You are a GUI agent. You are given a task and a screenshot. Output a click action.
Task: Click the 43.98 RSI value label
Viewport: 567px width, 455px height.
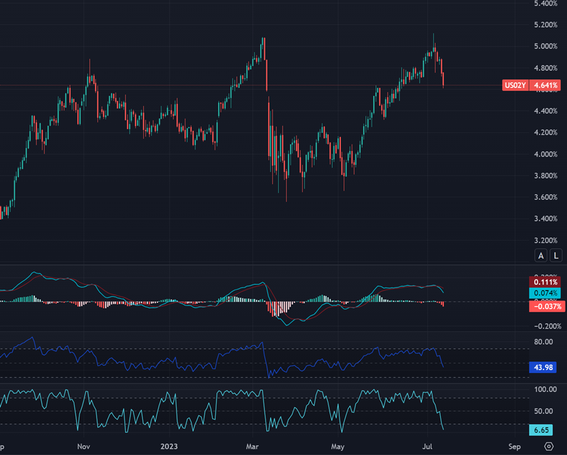545,367
